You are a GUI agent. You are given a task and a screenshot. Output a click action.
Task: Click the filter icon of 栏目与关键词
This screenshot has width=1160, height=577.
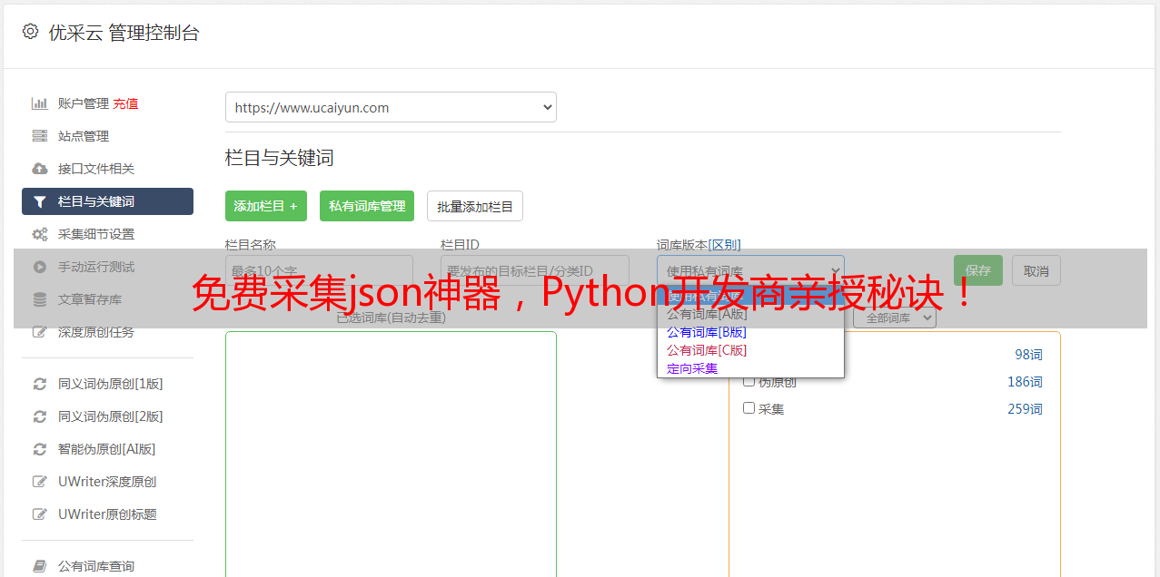[40, 201]
